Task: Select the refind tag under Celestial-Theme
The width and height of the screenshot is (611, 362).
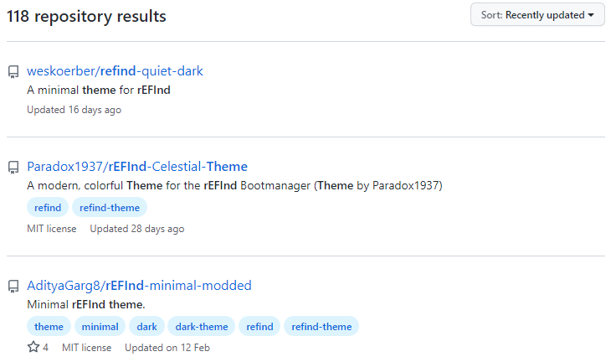Action: click(48, 208)
